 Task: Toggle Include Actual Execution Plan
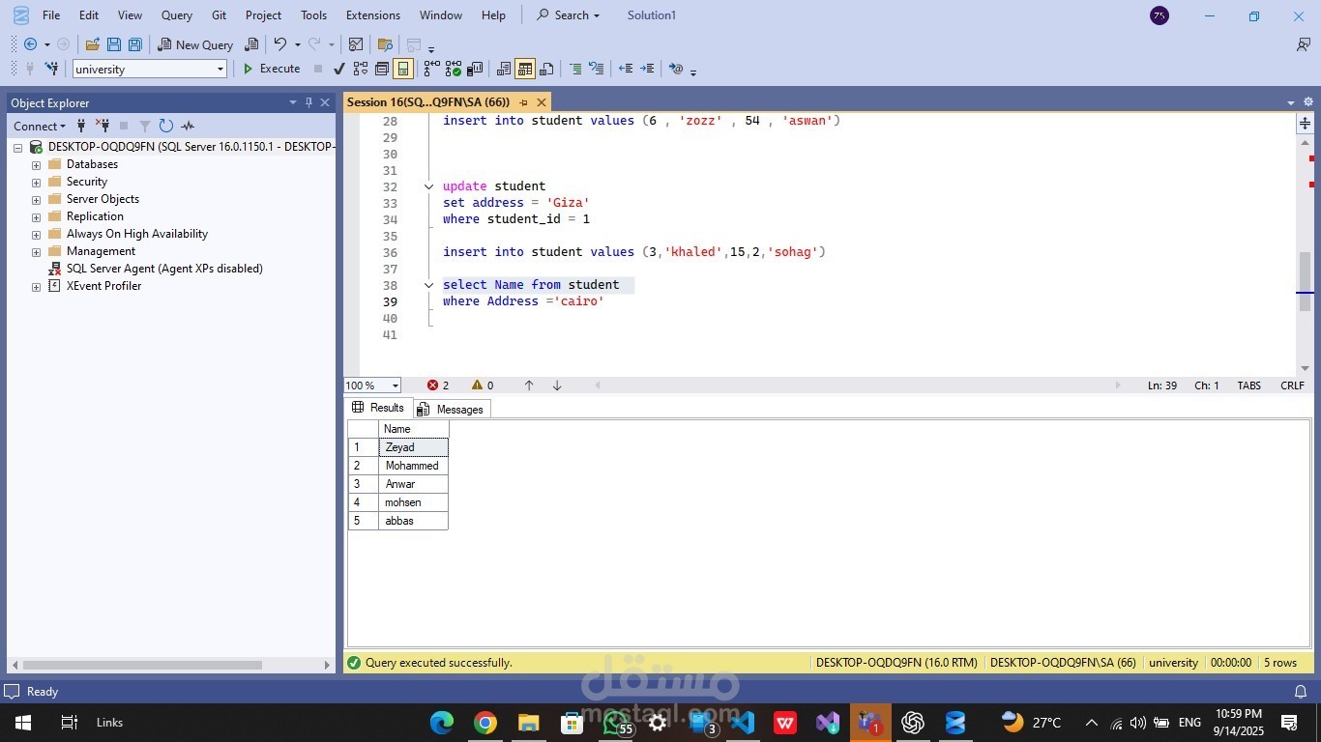click(x=431, y=69)
